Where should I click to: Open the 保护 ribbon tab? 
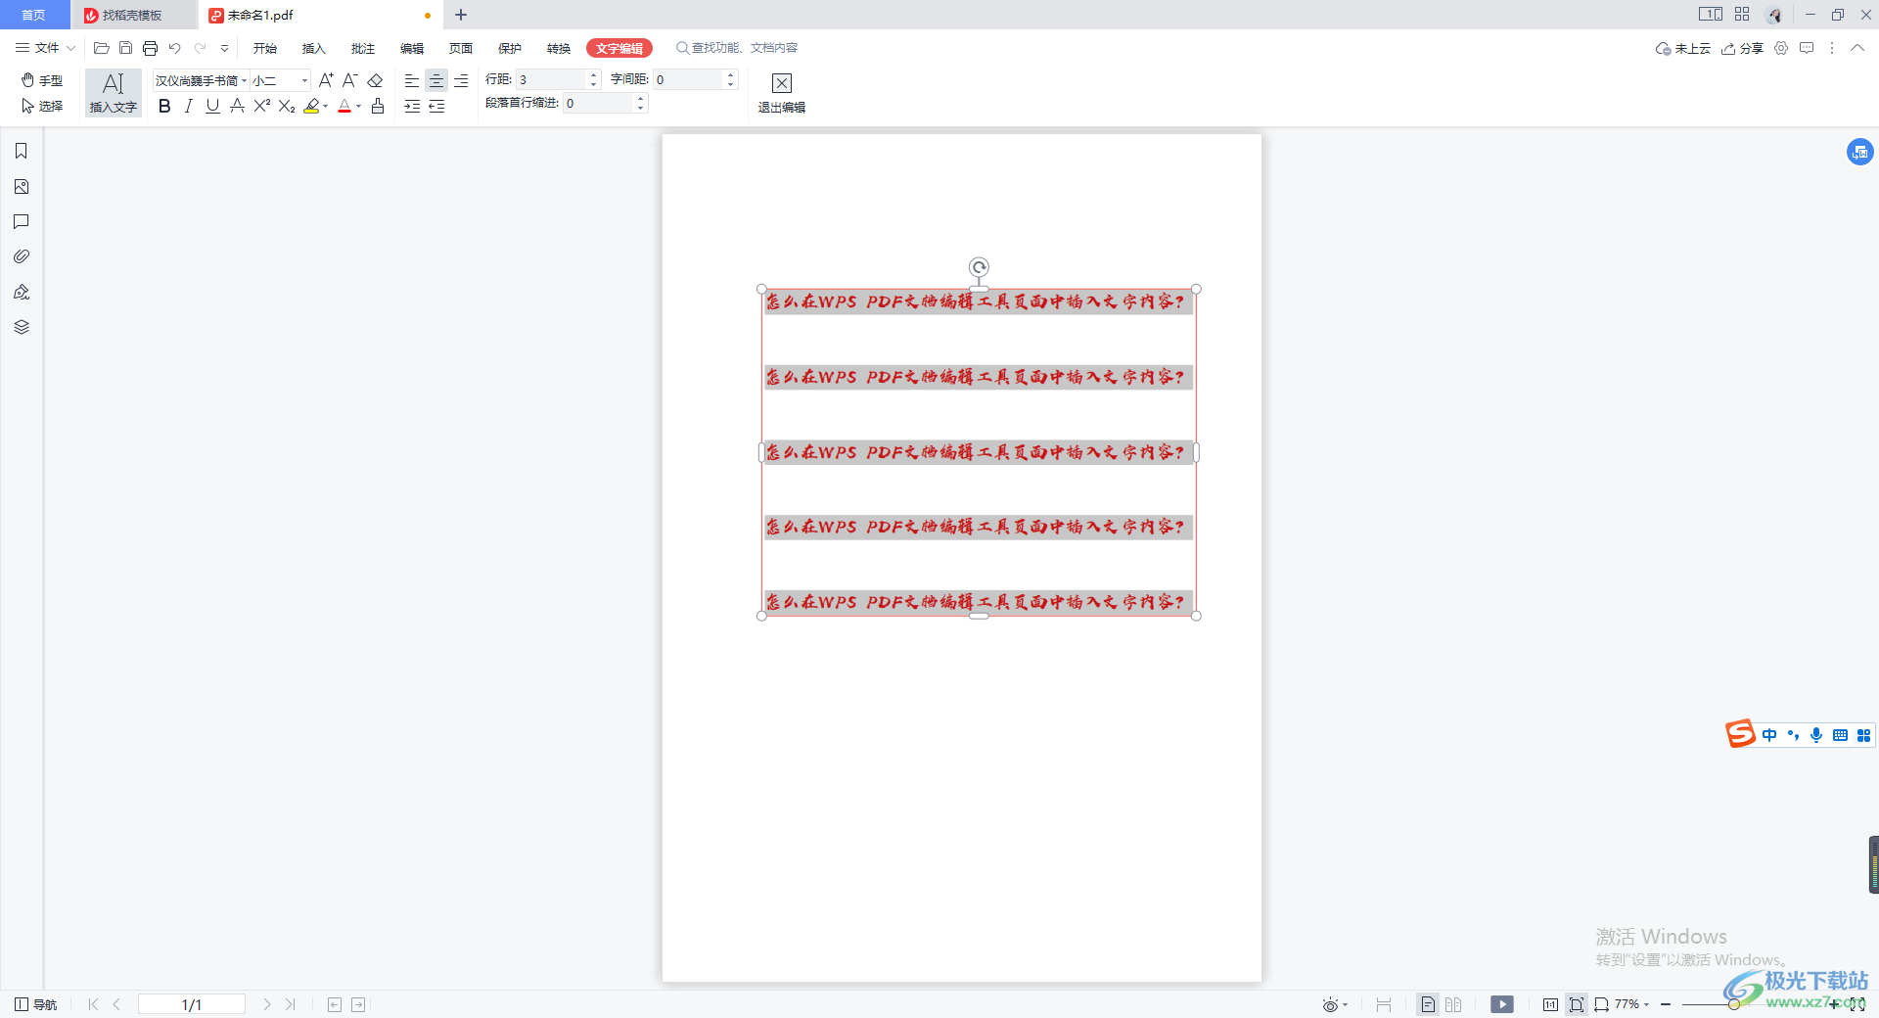[x=509, y=48]
